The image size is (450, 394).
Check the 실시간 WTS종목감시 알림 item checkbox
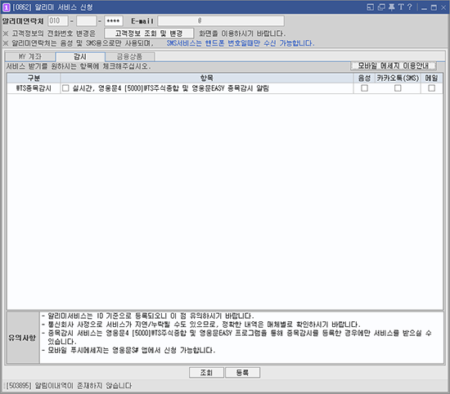(x=65, y=88)
